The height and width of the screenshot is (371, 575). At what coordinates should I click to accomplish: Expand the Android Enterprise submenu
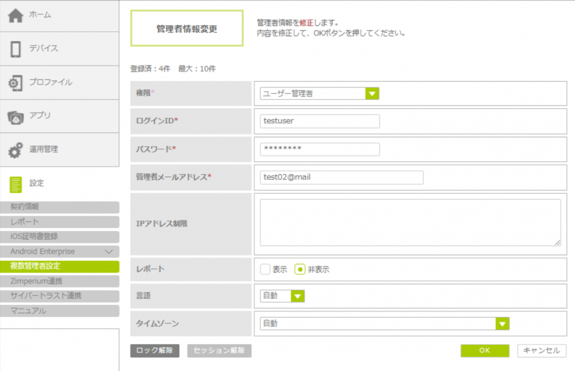108,252
